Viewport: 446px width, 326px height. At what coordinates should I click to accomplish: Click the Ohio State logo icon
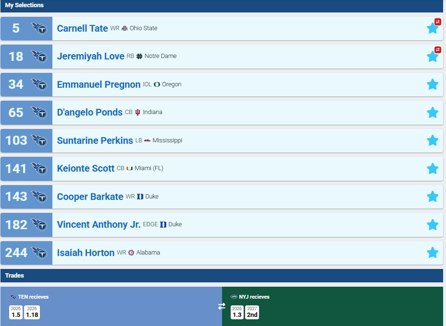tap(124, 28)
